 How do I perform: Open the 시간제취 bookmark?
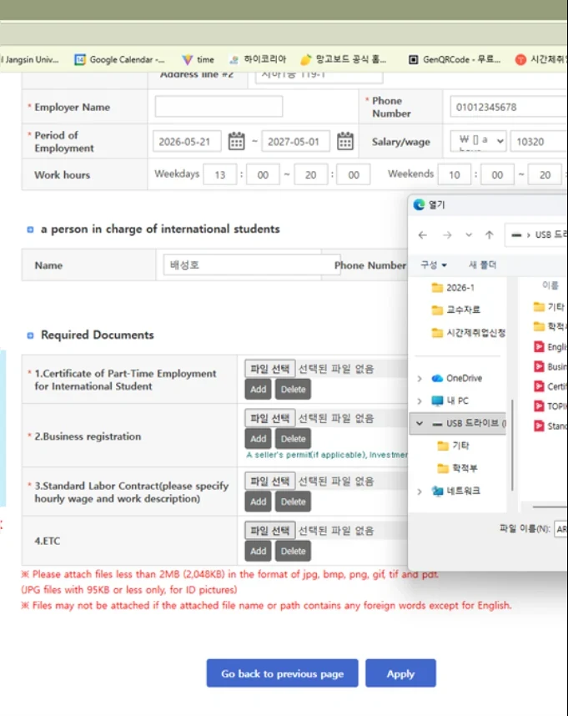tap(541, 59)
